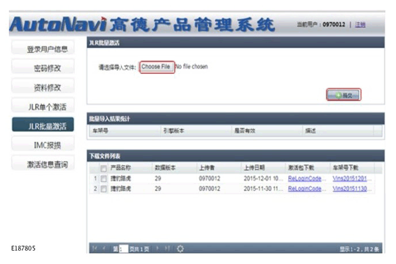Viewport: 396px width, 264px height.
Task: Click the 引擎版本 column header
Action: pyautogui.click(x=196, y=131)
